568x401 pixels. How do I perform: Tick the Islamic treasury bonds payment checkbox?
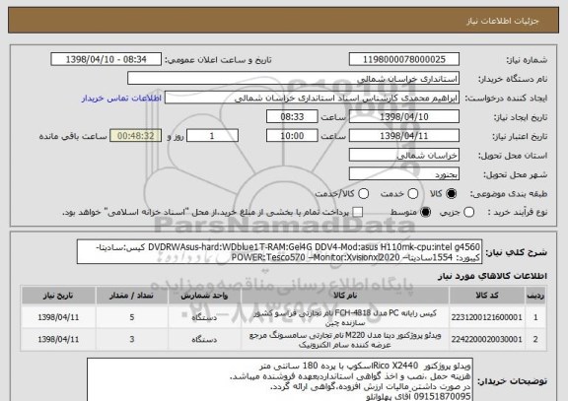point(358,212)
